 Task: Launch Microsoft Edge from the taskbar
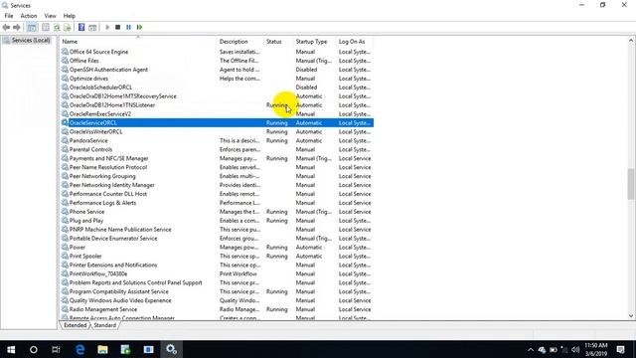[79, 349]
